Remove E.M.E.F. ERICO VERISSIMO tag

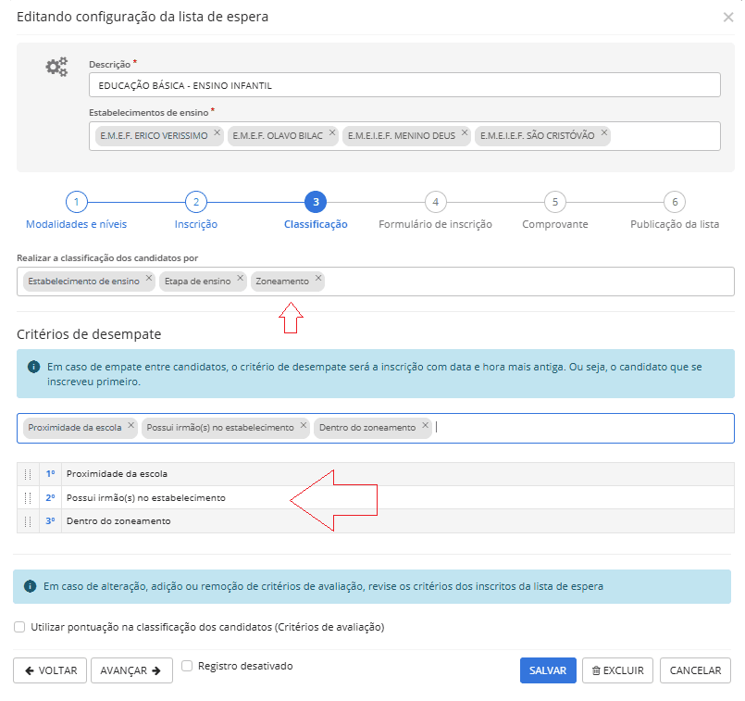click(x=217, y=133)
